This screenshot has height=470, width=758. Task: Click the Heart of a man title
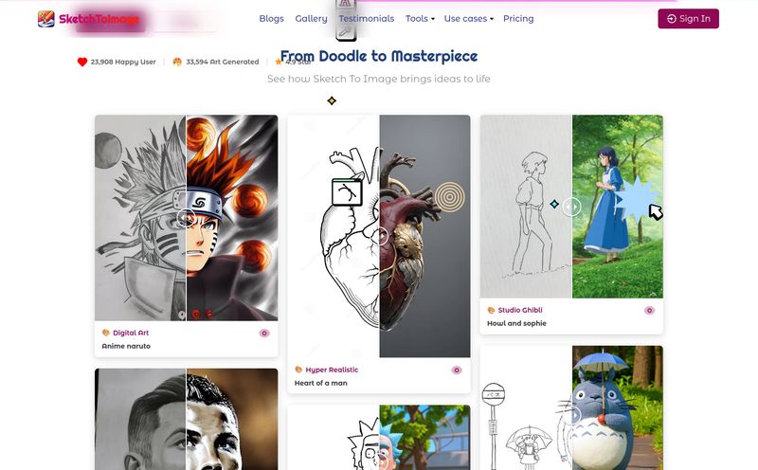click(321, 383)
